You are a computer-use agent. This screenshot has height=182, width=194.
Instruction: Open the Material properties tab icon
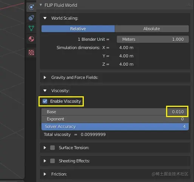pos(31,39)
